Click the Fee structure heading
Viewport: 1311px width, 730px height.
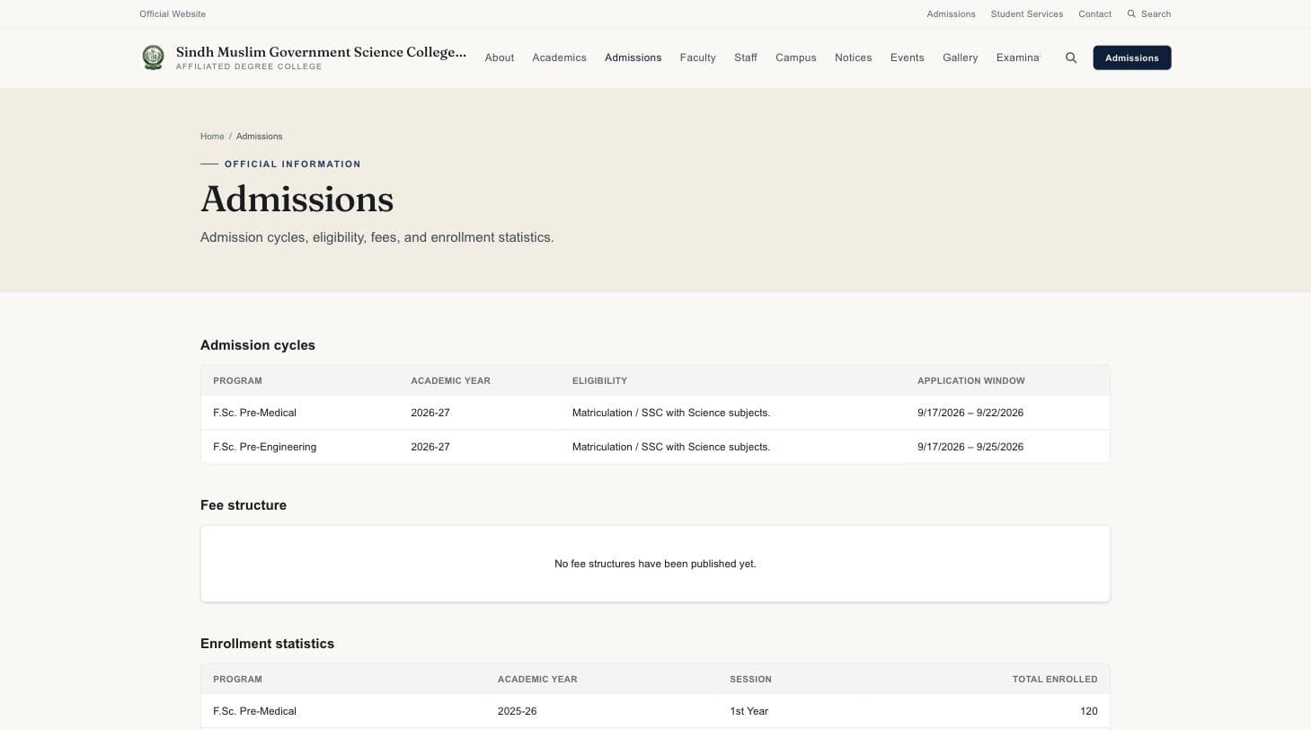click(x=244, y=505)
